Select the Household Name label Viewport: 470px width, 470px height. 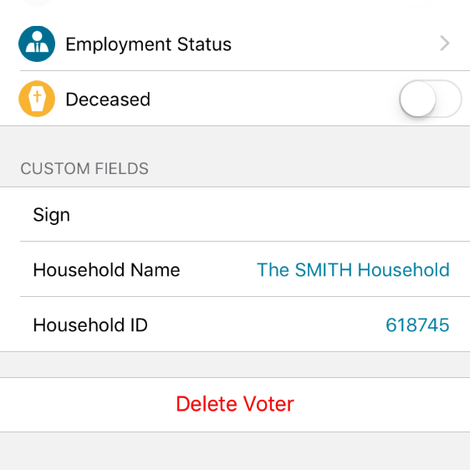tap(107, 269)
